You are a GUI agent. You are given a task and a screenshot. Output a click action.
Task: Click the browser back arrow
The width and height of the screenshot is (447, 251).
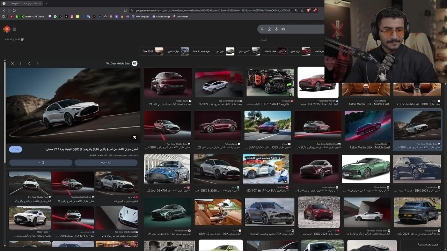(x=4, y=10)
